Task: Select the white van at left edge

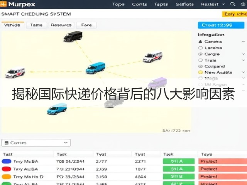Action: 15,73
